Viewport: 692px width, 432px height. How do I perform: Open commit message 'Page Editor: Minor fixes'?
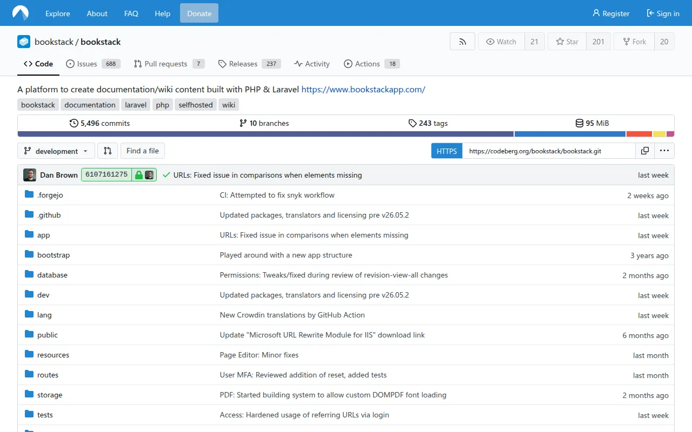259,355
